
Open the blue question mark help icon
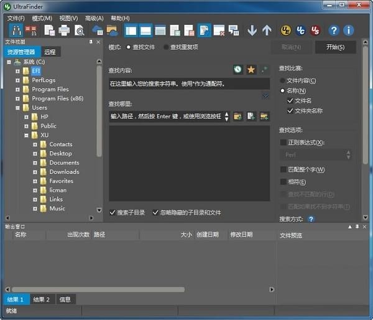pos(334,30)
